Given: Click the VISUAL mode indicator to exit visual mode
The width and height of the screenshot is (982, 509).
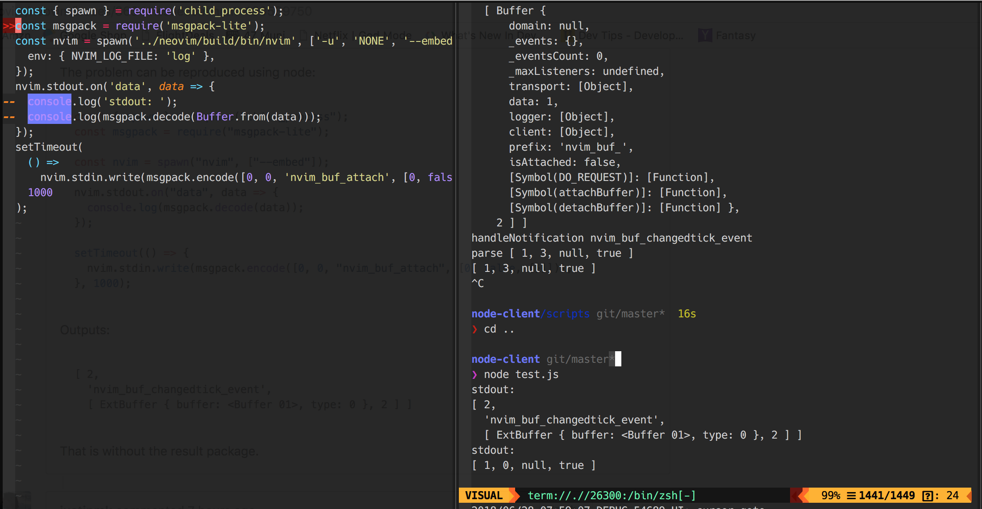Looking at the screenshot, I should tap(483, 496).
